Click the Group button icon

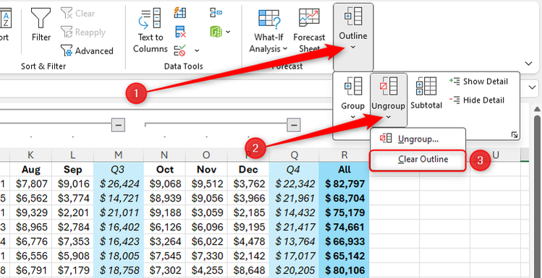[353, 87]
